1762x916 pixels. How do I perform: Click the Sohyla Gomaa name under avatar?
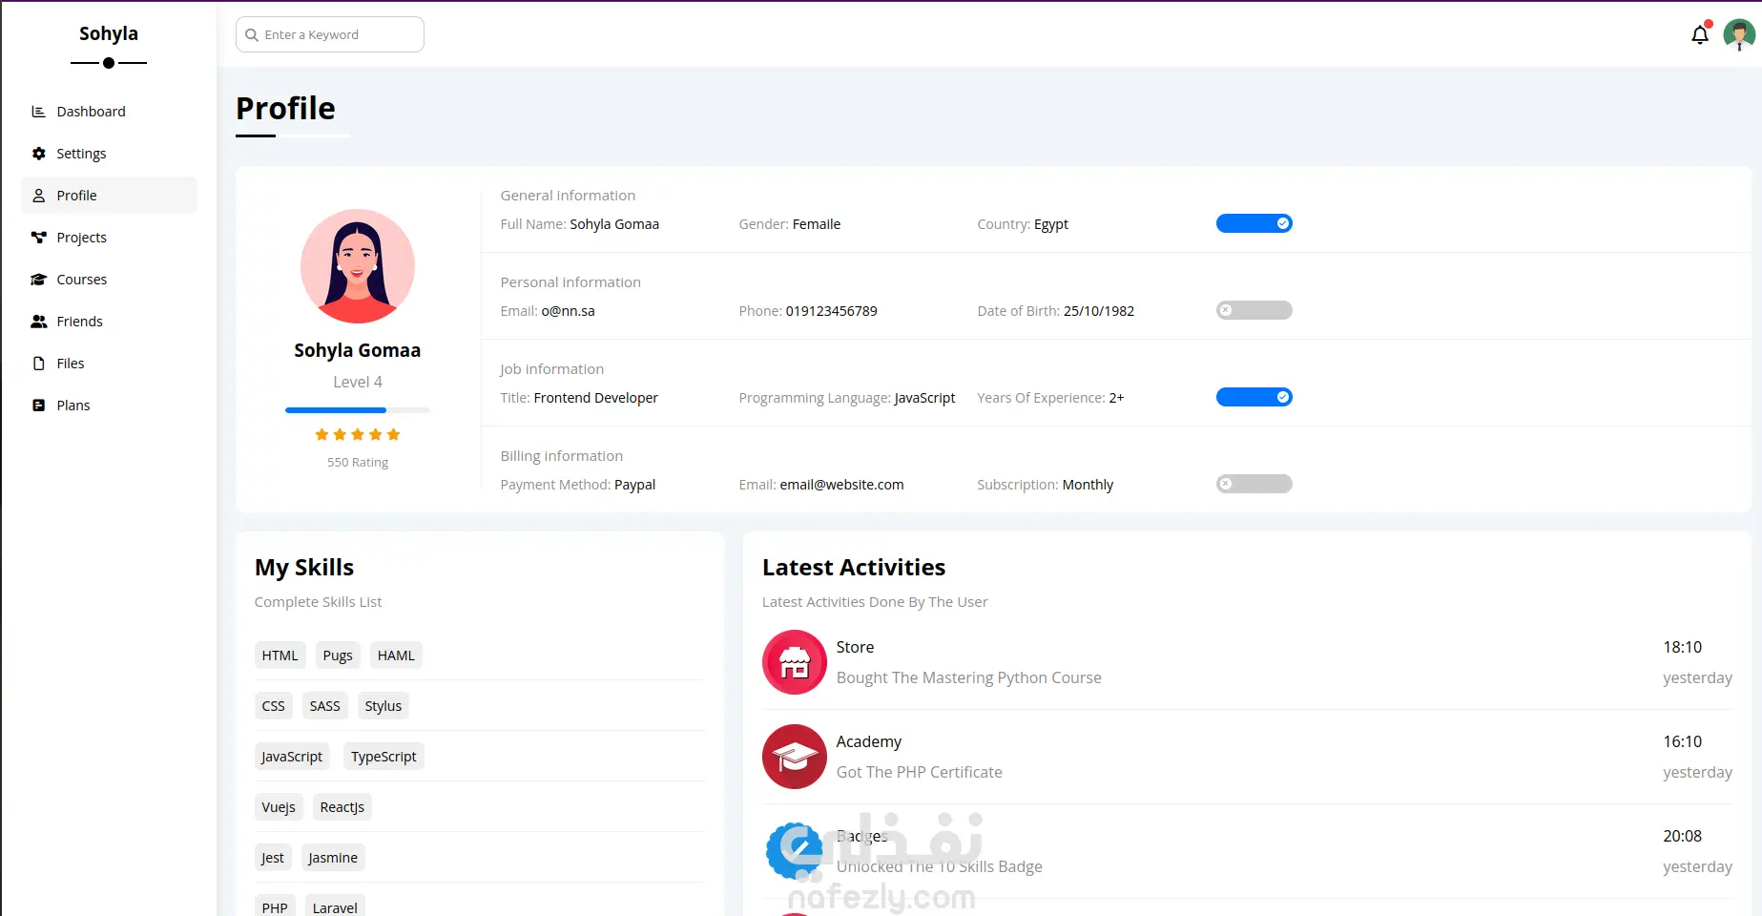pyautogui.click(x=358, y=350)
